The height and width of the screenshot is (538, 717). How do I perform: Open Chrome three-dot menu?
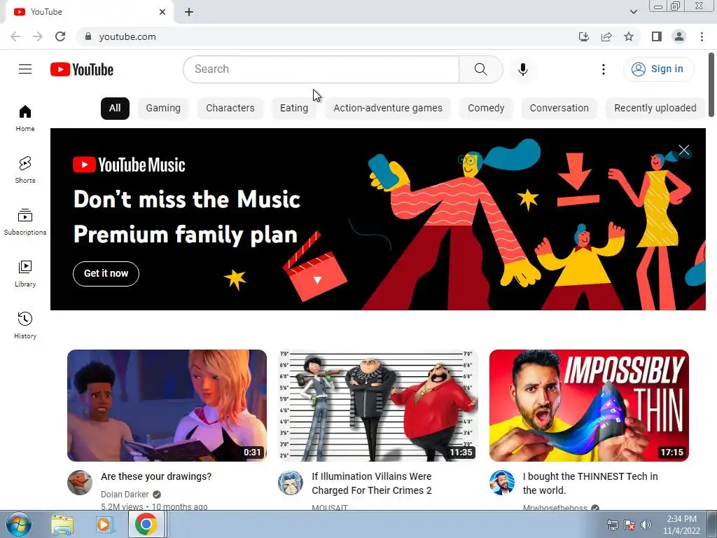point(702,36)
